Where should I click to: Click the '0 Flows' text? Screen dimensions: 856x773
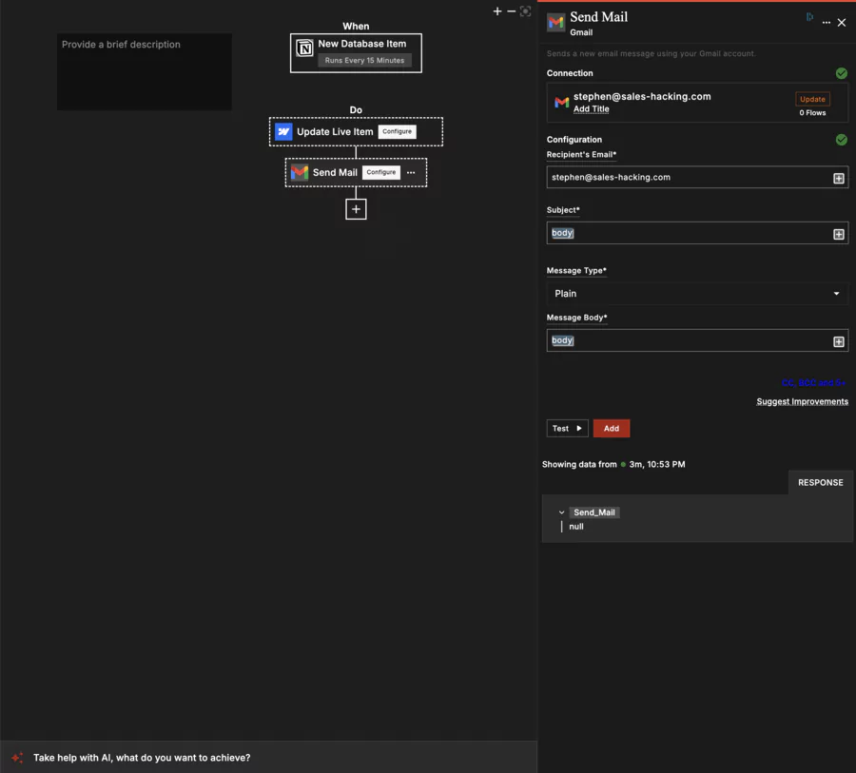812,113
